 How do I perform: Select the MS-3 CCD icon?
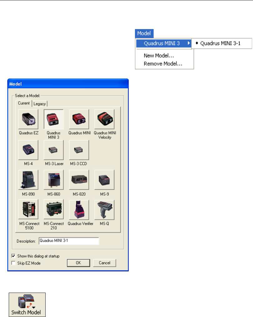tap(79, 150)
